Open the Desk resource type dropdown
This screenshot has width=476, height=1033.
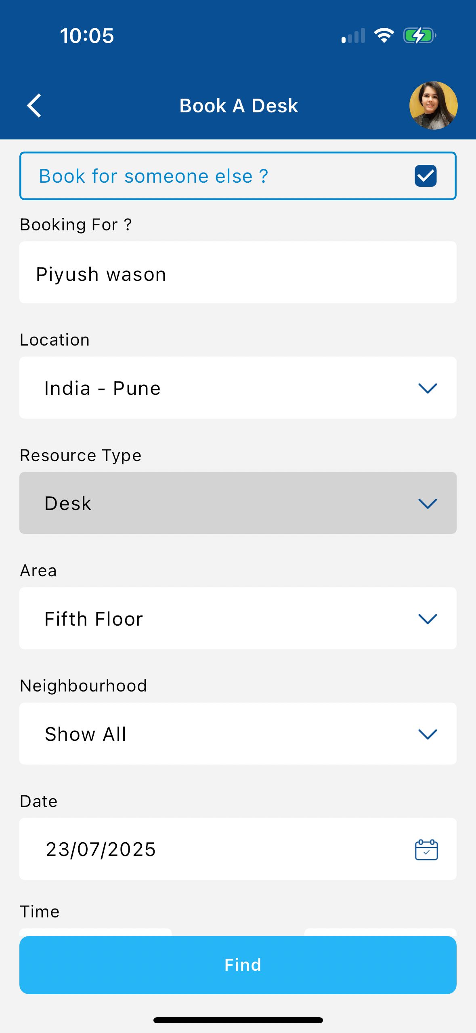(238, 503)
